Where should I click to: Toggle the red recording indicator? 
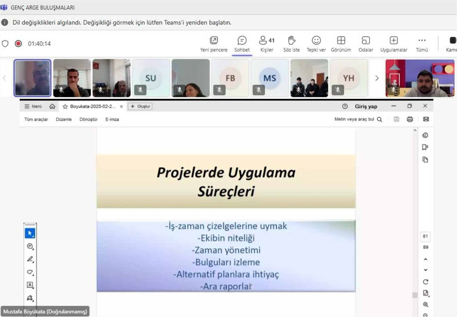[18, 44]
